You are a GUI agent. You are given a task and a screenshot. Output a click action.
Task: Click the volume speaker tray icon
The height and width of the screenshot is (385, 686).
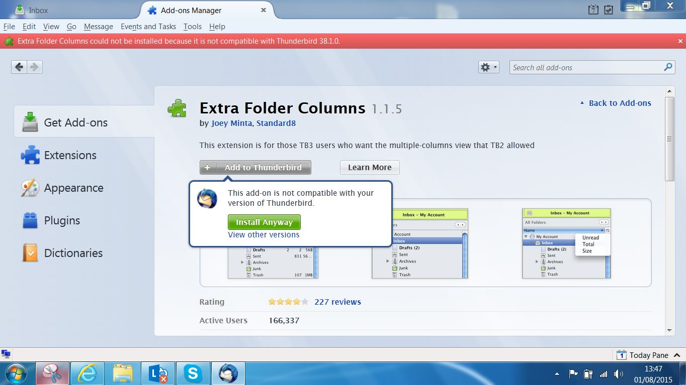(618, 374)
